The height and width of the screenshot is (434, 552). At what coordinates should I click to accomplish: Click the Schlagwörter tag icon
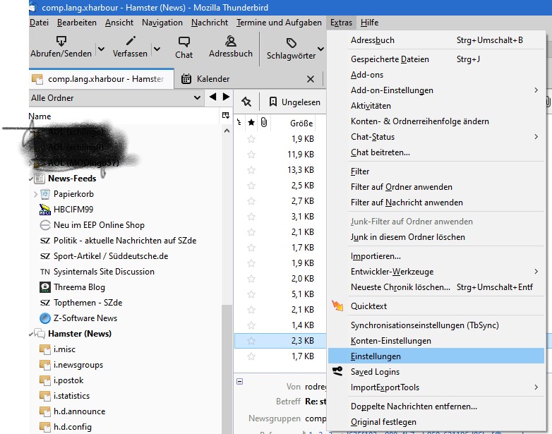292,43
